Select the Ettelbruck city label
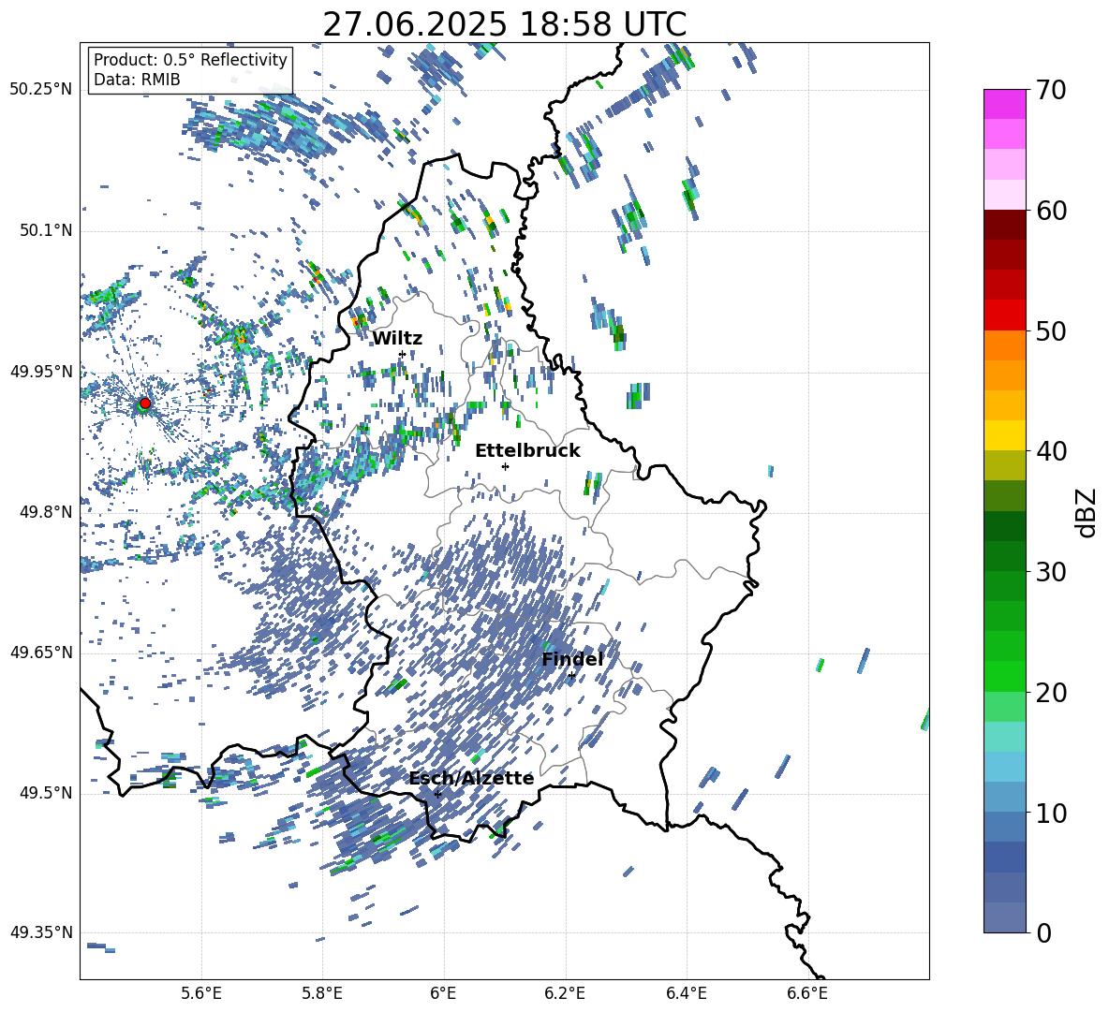The height and width of the screenshot is (1012, 1109). [527, 450]
